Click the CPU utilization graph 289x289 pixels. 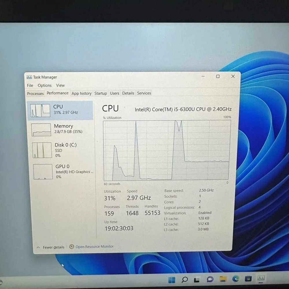[166, 150]
